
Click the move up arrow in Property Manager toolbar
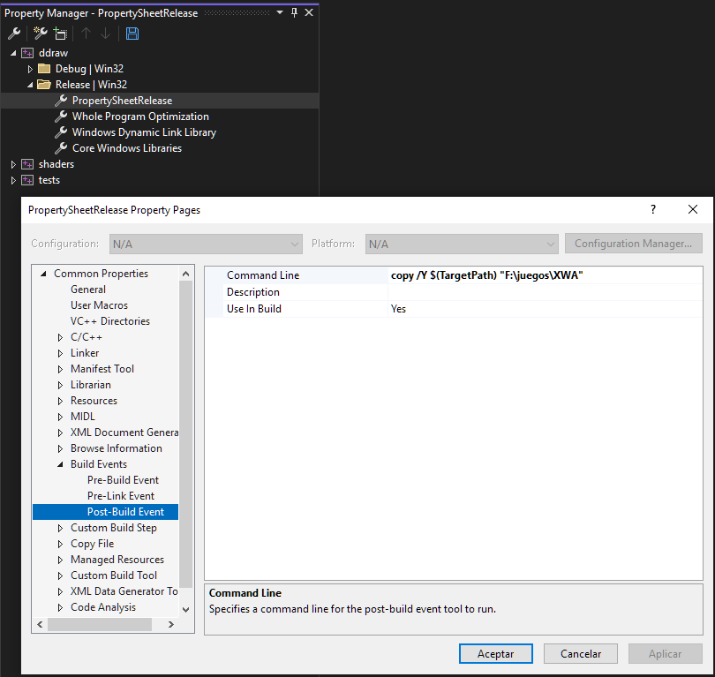coord(86,34)
